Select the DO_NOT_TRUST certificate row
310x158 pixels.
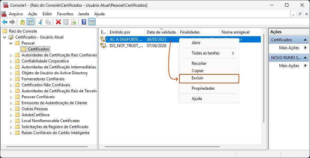coord(126,46)
